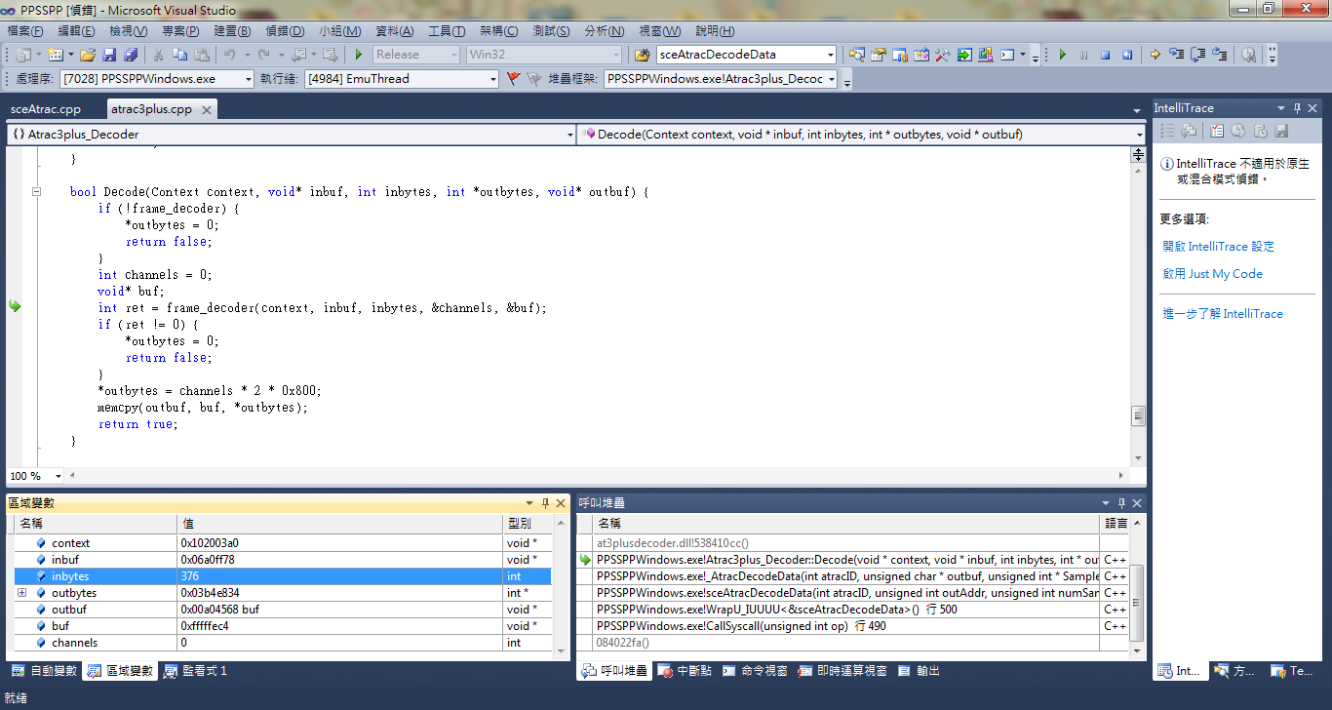1332x710 pixels.
Task: Select the context variable row in Locals
Action: pos(283,543)
